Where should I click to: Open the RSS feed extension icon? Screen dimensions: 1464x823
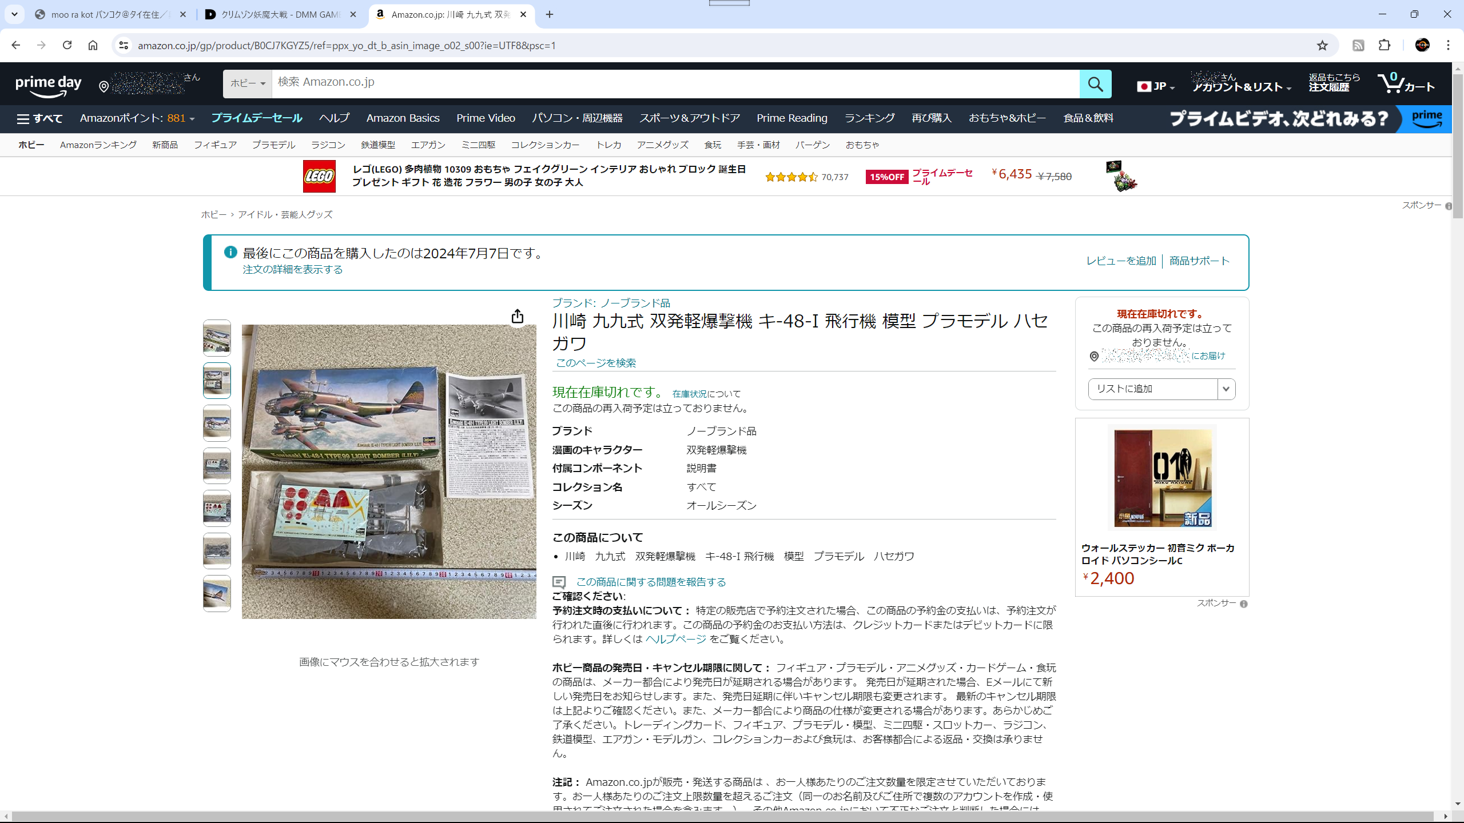[1358, 45]
